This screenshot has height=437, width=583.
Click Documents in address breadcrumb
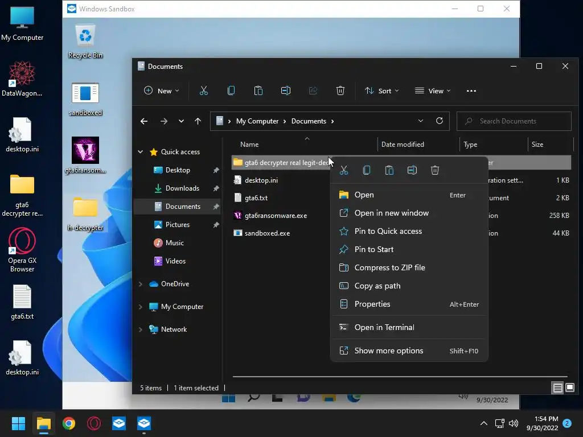pyautogui.click(x=309, y=121)
